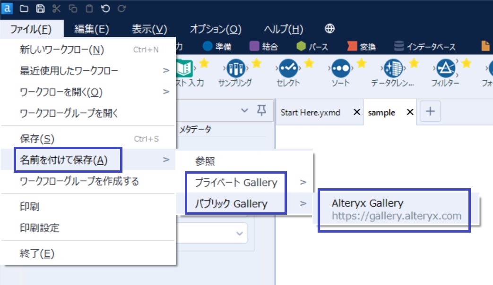Viewport: 493px width, 285px height.
Task: Open the 準備 tool category
Action: (x=217, y=46)
